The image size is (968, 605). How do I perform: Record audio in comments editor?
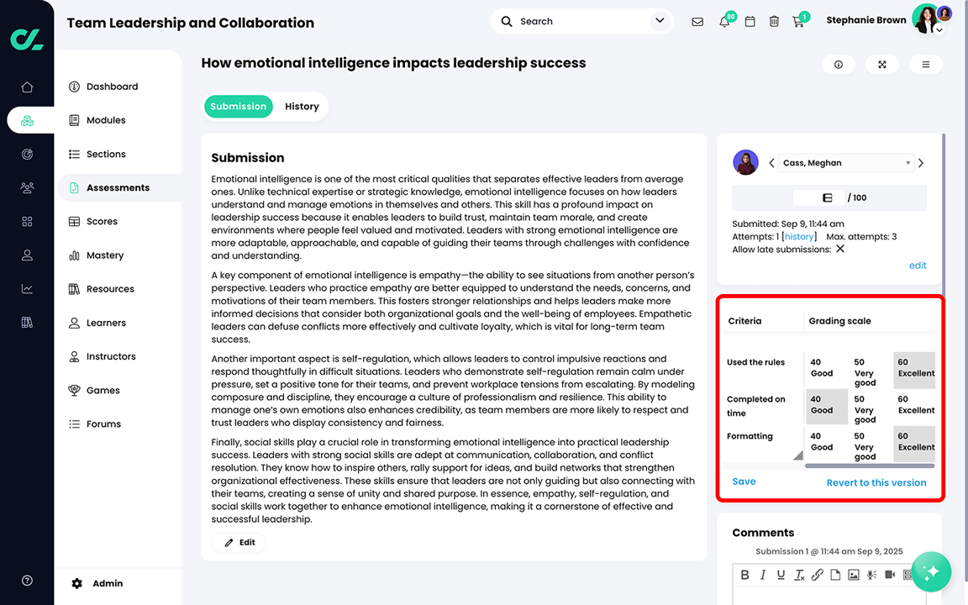(871, 575)
